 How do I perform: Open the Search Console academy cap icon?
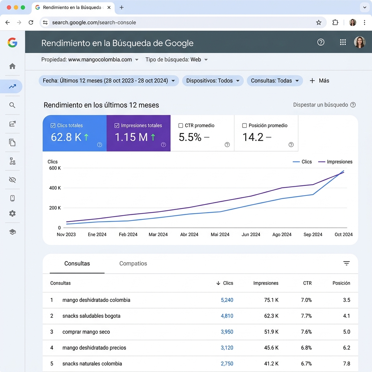pyautogui.click(x=12, y=232)
